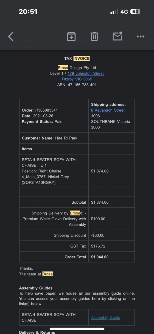
Task: Tap the 4G signal indicator
Action: click(x=124, y=12)
